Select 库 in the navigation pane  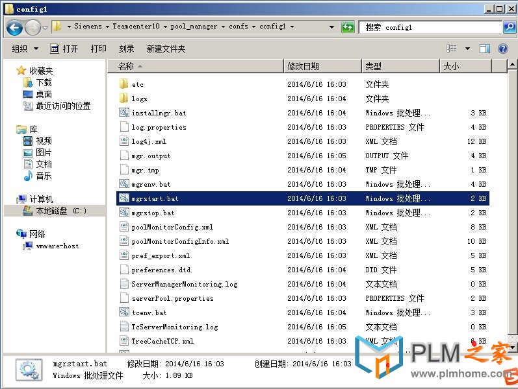point(27,129)
